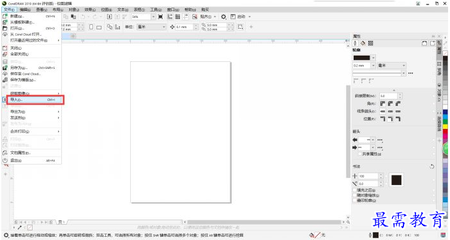
Task: Open the 编辑 Edit menu
Action: pos(25,10)
